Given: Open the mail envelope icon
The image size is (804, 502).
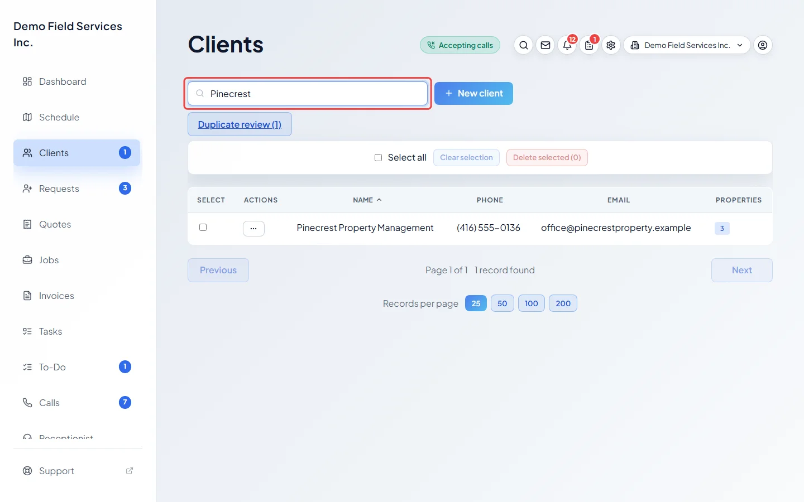Looking at the screenshot, I should pos(545,45).
